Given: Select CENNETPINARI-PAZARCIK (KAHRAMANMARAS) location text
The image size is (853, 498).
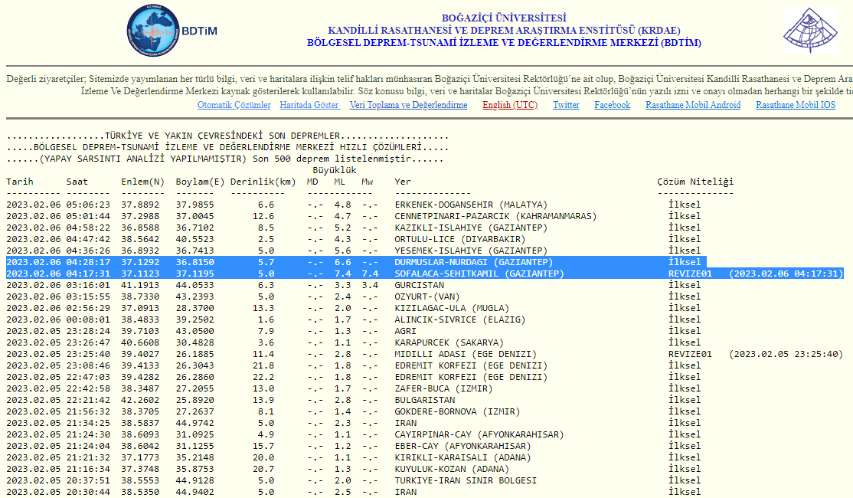Looking at the screenshot, I should (x=495, y=216).
